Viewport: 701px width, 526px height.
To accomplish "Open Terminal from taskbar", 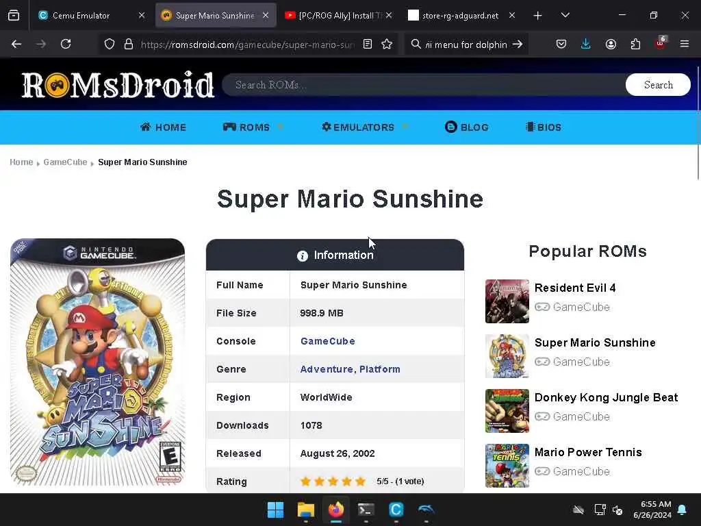I will [x=366, y=510].
